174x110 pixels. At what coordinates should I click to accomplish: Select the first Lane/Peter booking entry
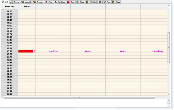pos(53,51)
